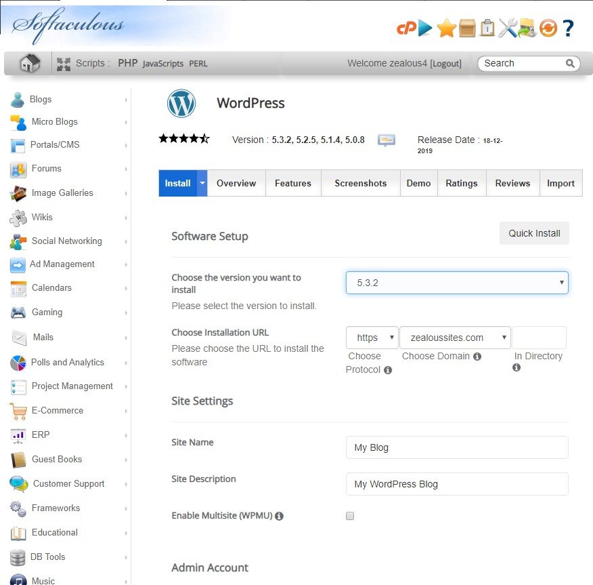
Task: Click the Enable Multisite info icon
Action: (279, 516)
